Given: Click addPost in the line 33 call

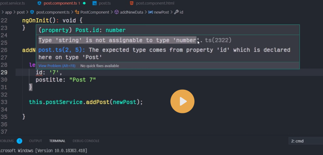Looking at the screenshot, I should pyautogui.click(x=98, y=102).
